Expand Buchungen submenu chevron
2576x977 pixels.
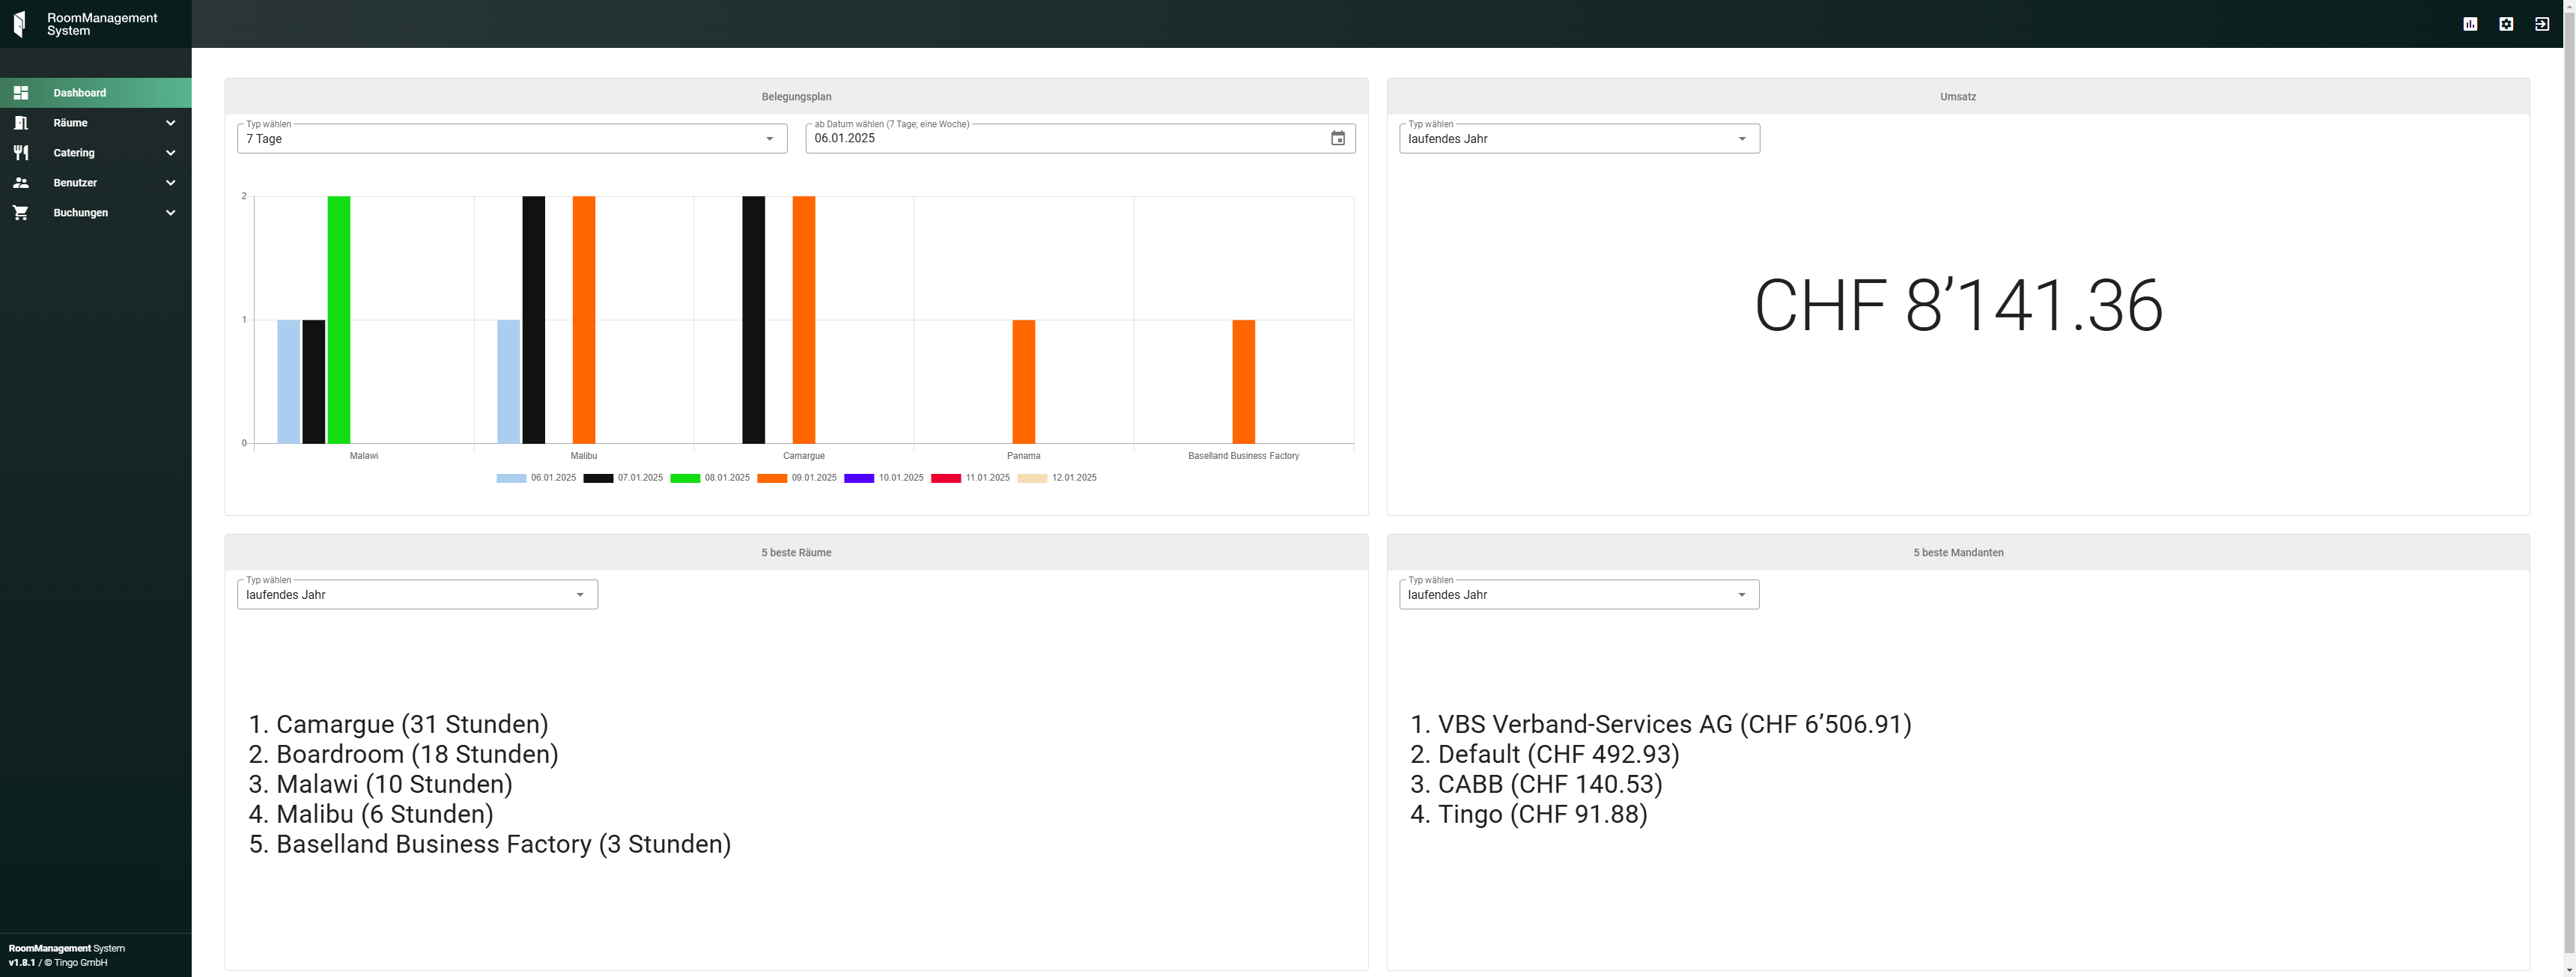170,213
